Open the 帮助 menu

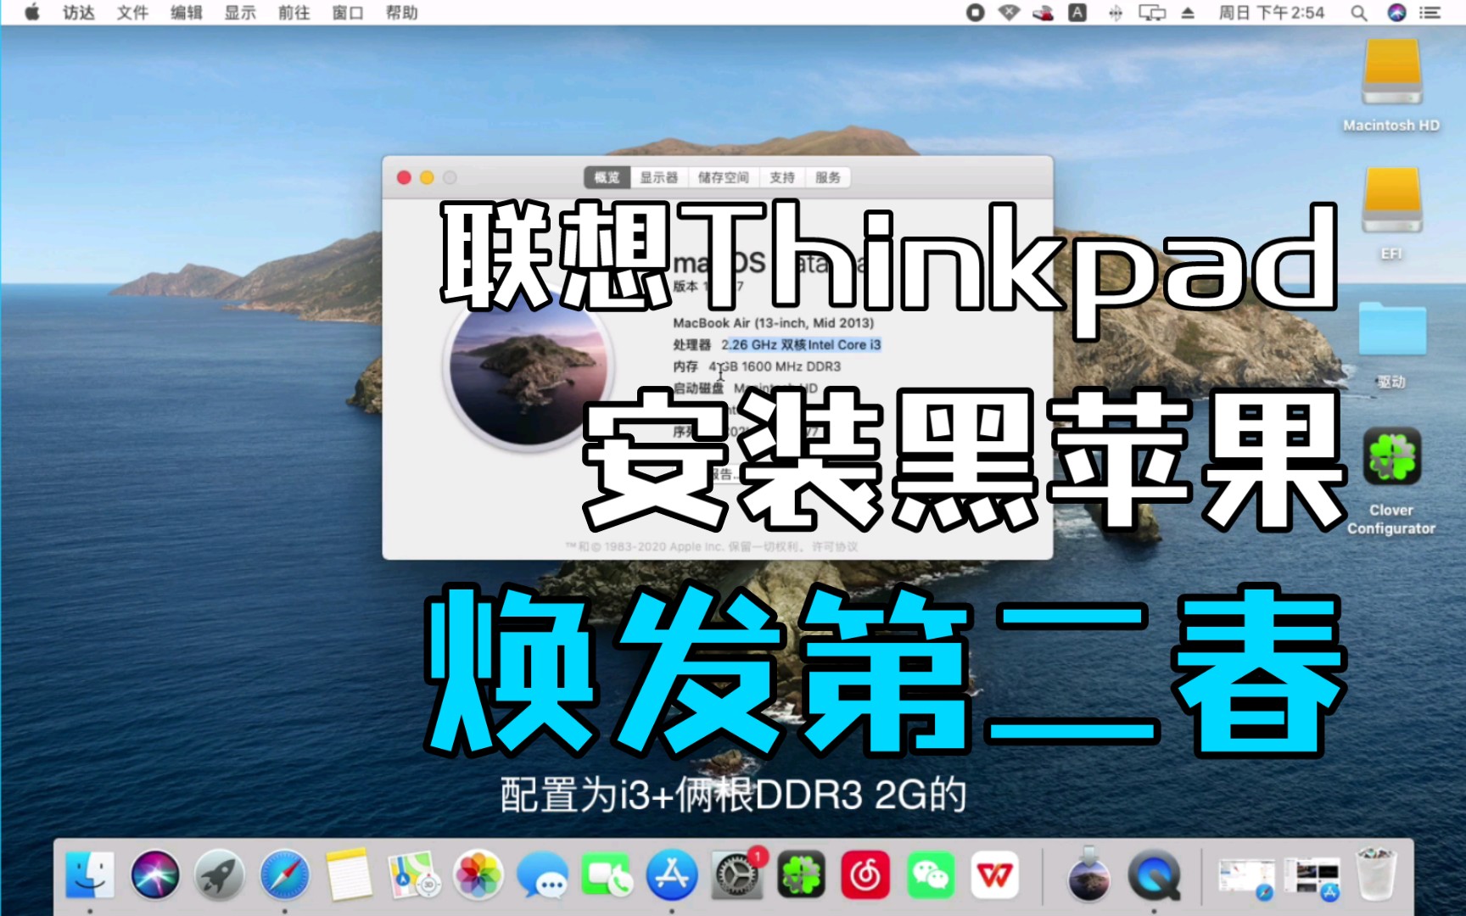[x=401, y=13]
